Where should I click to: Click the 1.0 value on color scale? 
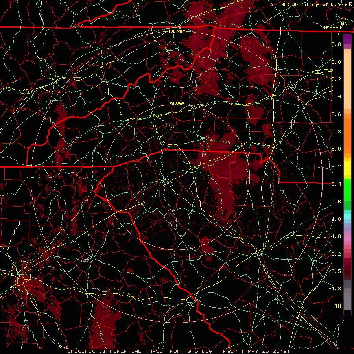(336, 237)
